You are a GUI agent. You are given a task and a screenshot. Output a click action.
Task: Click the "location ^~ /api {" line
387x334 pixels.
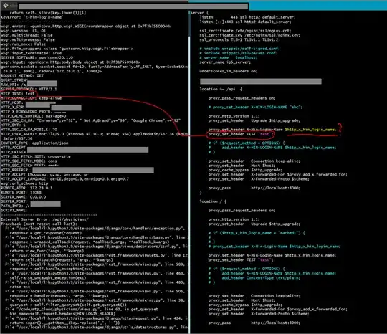[221, 89]
